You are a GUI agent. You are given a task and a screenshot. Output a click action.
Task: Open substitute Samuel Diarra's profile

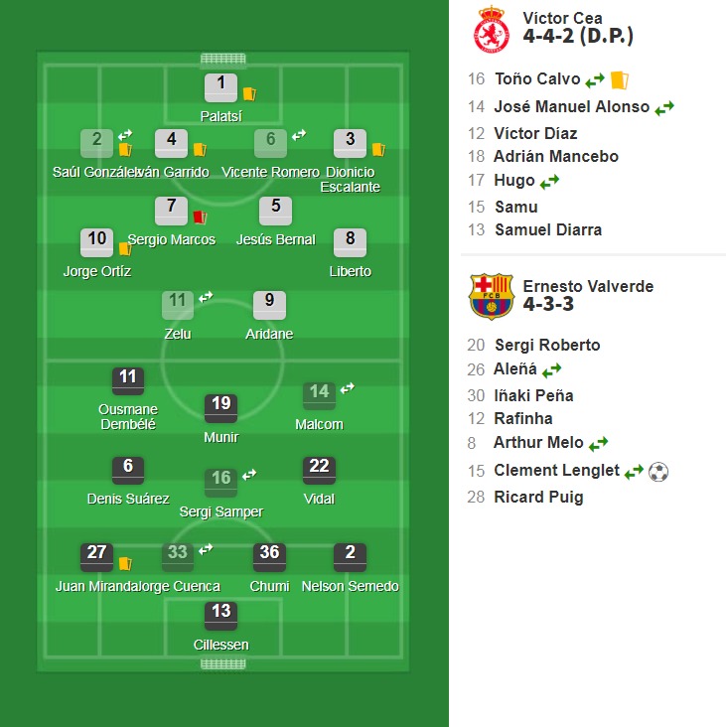point(548,230)
